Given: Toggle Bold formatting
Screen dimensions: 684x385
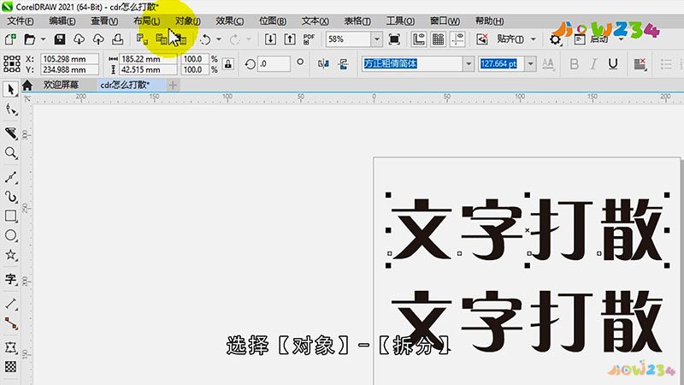Looking at the screenshot, I should pyautogui.click(x=575, y=64).
